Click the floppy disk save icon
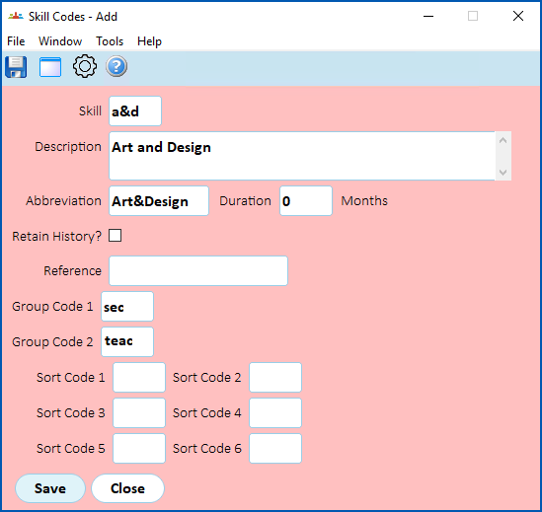This screenshot has width=542, height=512. pos(16,67)
